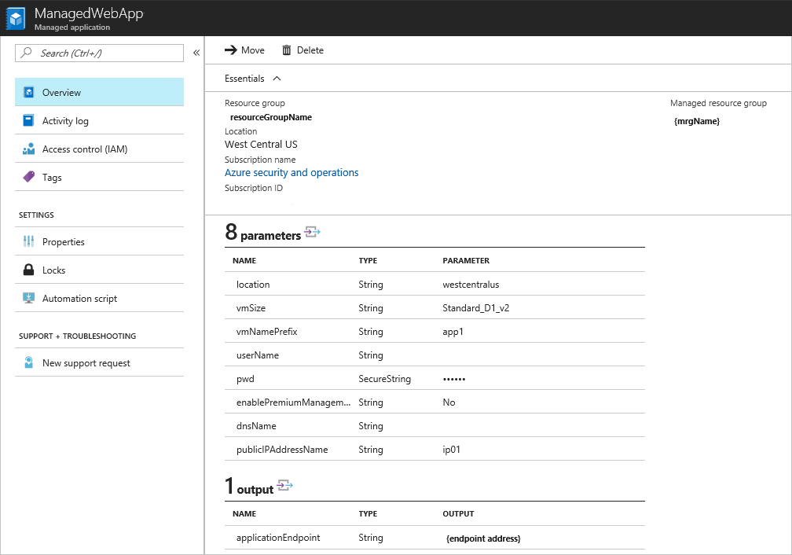Collapse the sidebar with double chevron
The width and height of the screenshot is (792, 555).
(x=196, y=53)
